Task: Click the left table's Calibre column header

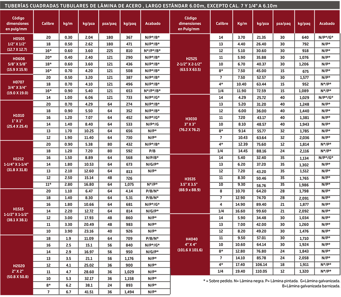Action: pos(48,24)
